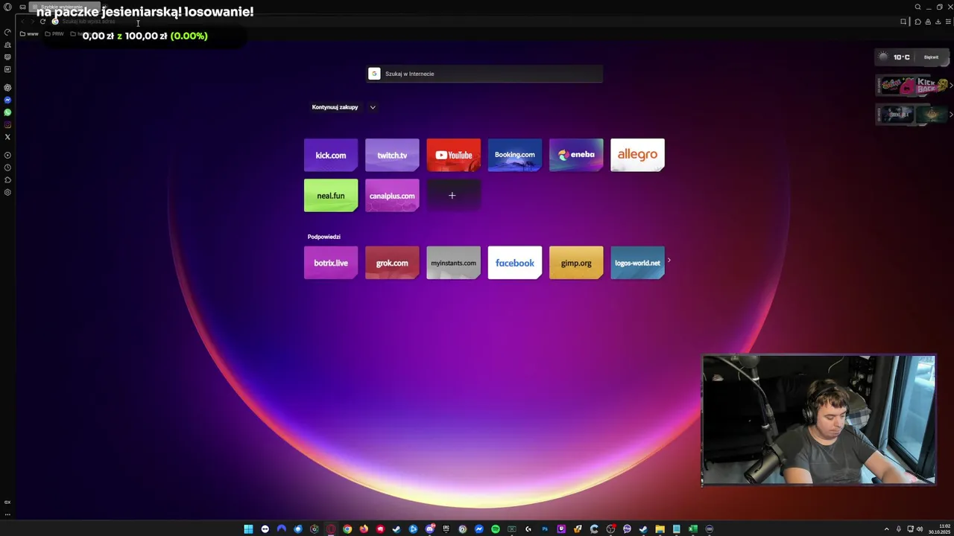
Task: Open WhatsApp in the sidebar
Action: (x=7, y=112)
